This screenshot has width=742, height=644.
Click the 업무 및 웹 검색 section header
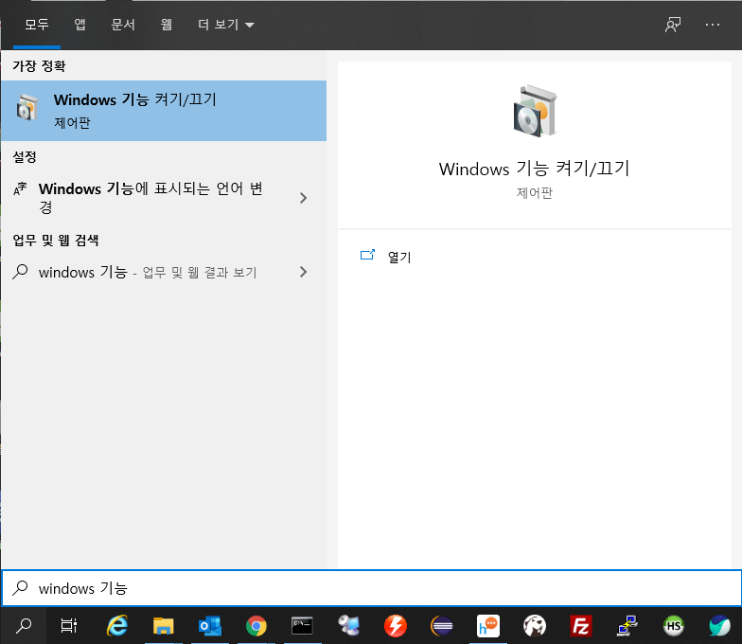55,241
